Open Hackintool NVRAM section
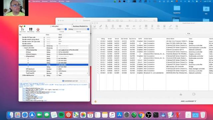 [113, 27]
